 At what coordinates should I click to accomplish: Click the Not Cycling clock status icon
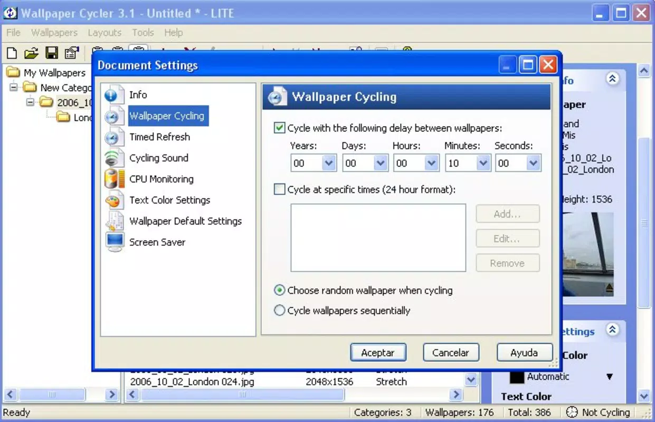572,412
